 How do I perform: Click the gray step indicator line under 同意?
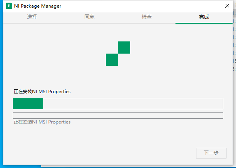coord(89,24)
